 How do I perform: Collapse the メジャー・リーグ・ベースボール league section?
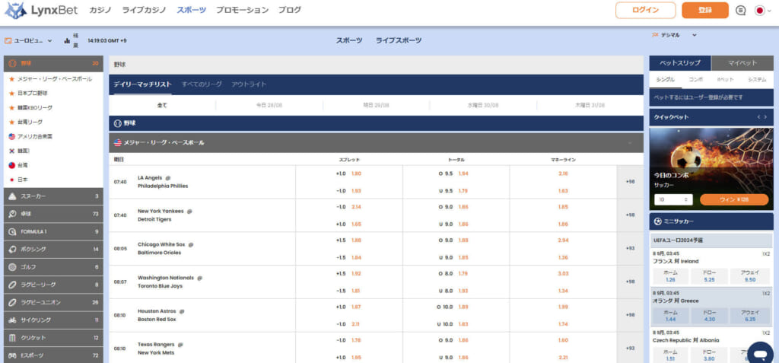coord(630,143)
